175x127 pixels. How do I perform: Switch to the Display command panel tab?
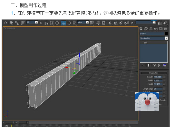(161, 29)
